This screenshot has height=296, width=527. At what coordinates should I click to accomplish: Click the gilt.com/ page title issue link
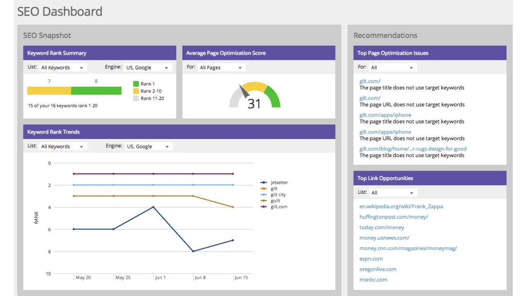[369, 81]
